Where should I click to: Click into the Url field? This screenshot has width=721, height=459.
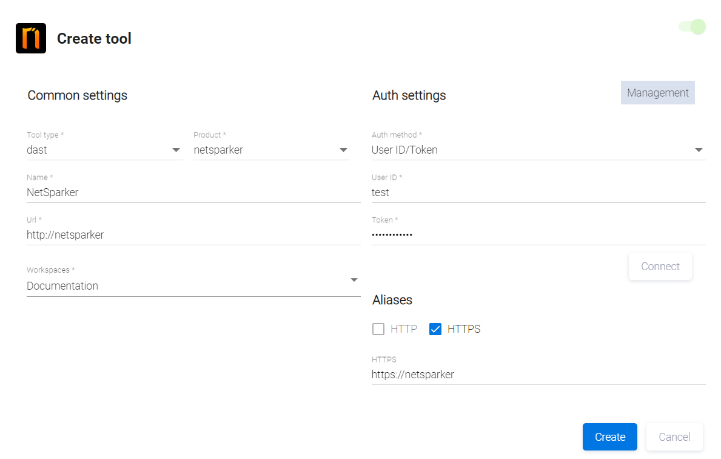(x=193, y=235)
